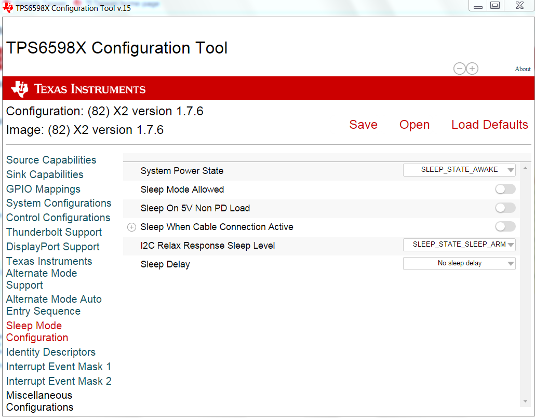Click Load Defaults

coord(490,125)
